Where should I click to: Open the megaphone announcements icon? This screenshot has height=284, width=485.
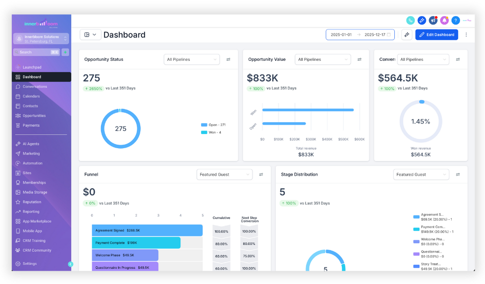click(433, 21)
